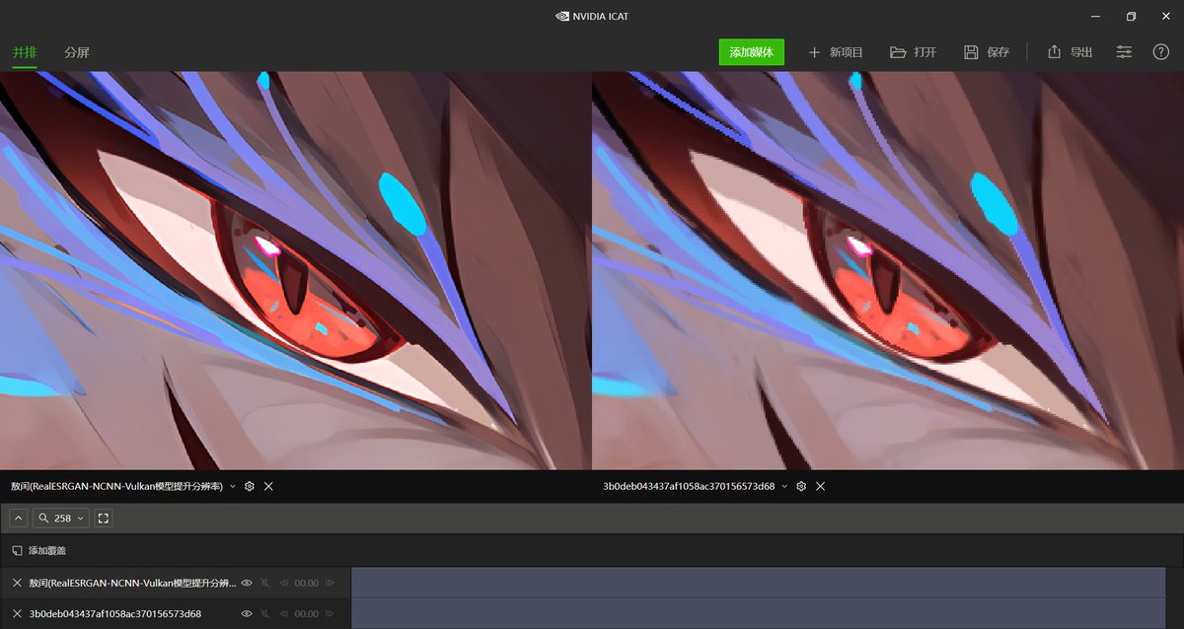This screenshot has height=629, width=1184.
Task: Toggle visibility eye of 敖闰 track
Action: (x=247, y=583)
